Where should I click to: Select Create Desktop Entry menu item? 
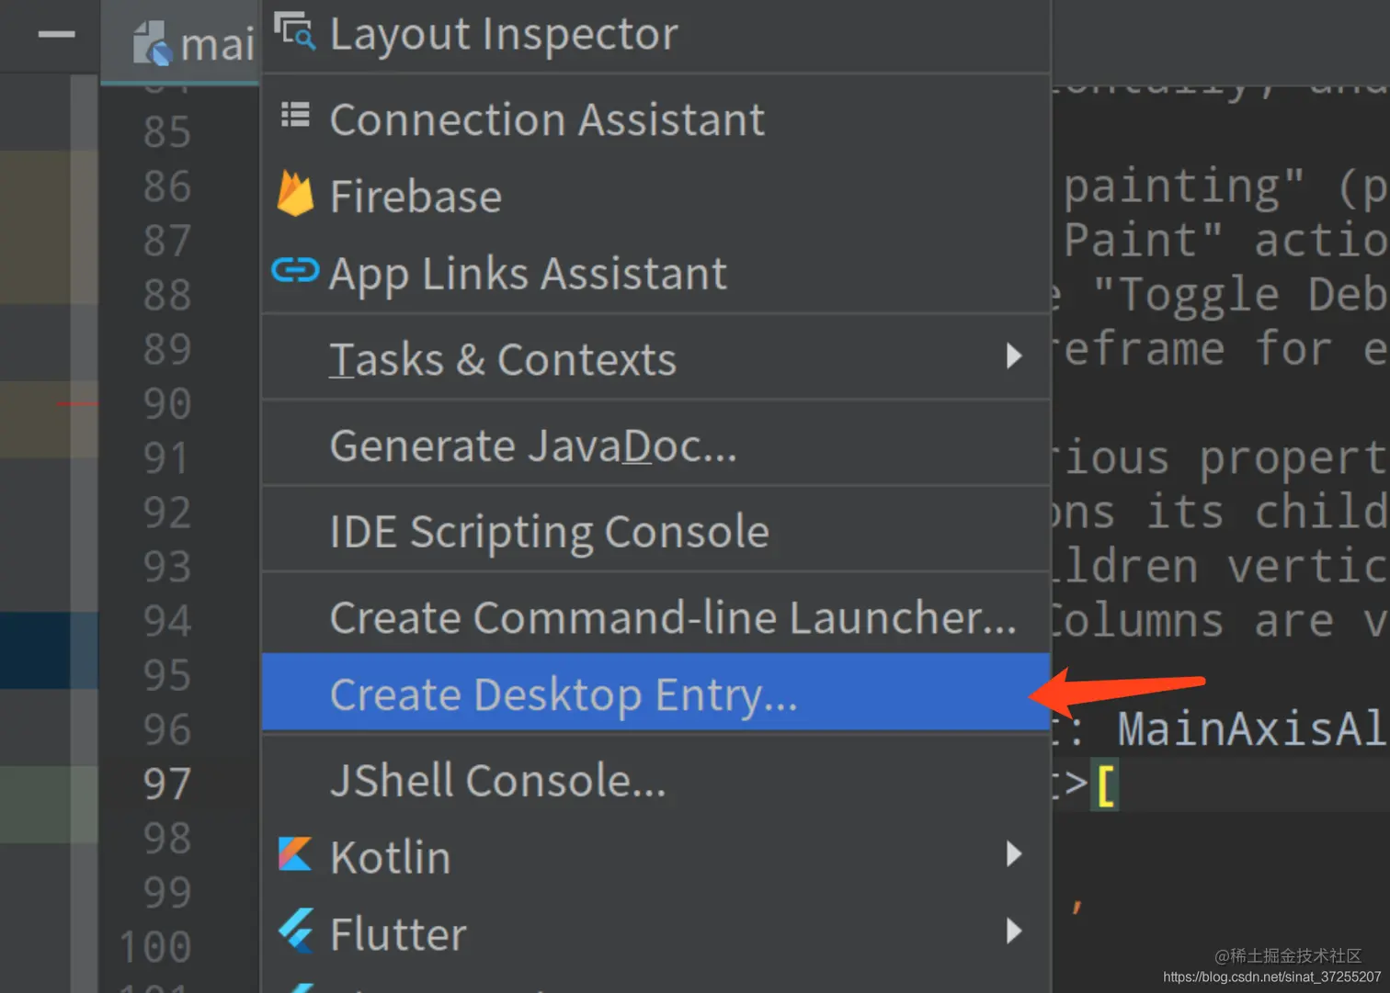(x=563, y=694)
